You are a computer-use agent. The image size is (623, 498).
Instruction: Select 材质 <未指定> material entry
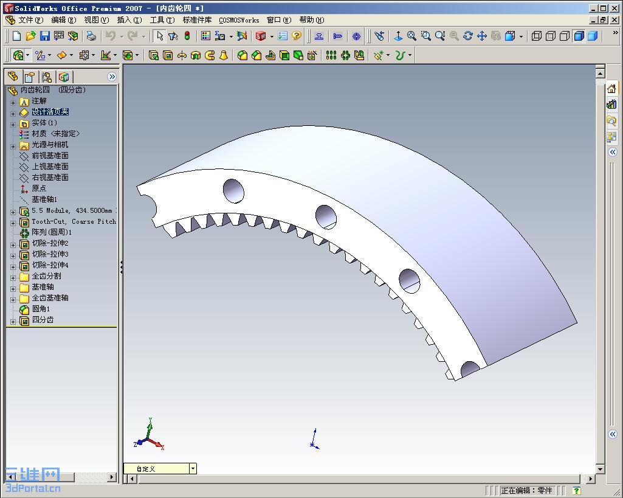56,134
